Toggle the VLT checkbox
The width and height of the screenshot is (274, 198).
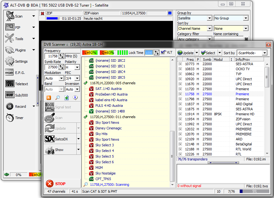pyautogui.click(x=163, y=52)
